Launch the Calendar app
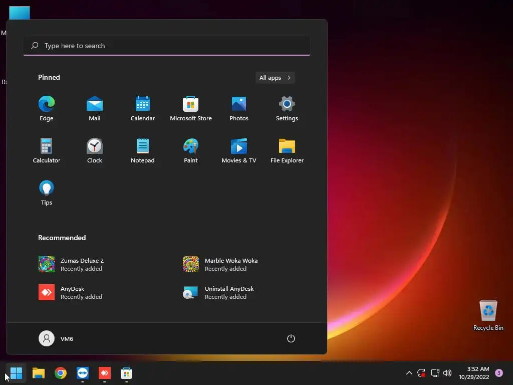Viewport: 513px width, 385px height. [143, 109]
